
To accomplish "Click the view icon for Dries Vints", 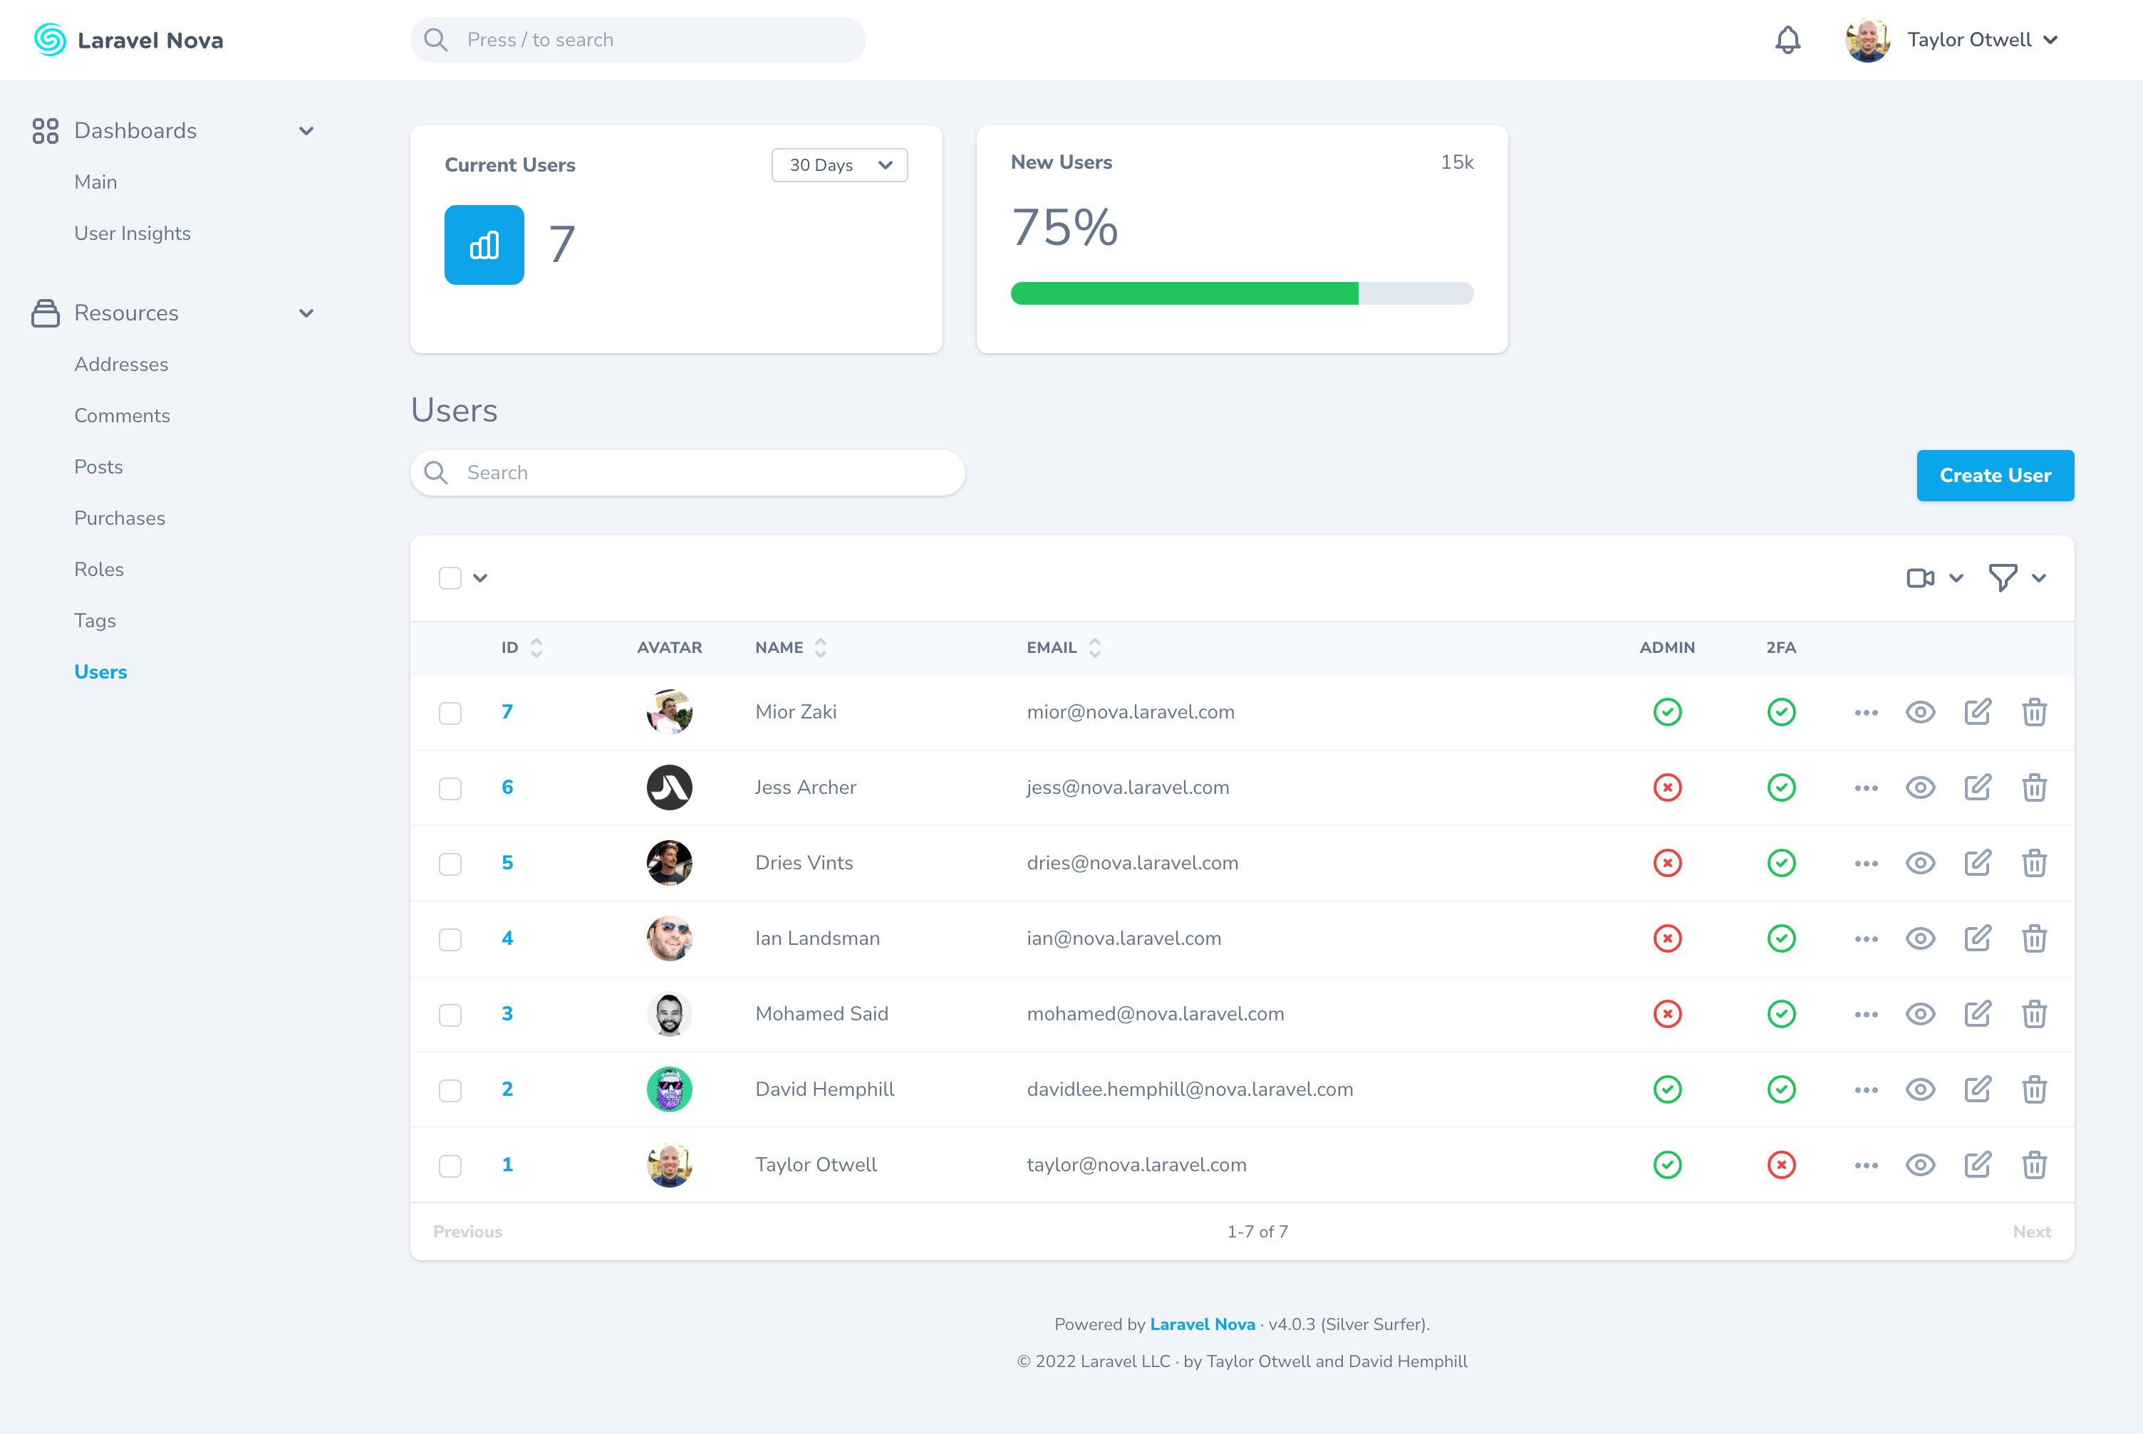I will [x=1921, y=863].
